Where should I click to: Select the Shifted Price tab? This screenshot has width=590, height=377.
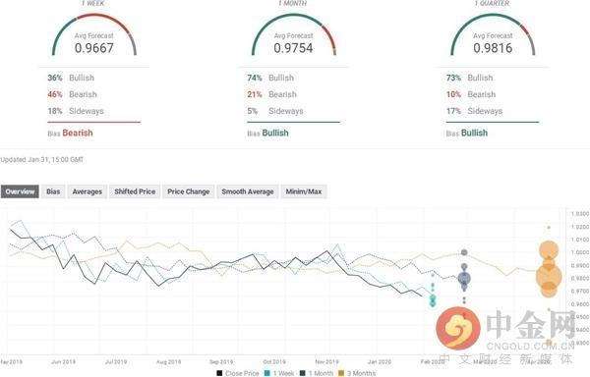(x=135, y=191)
